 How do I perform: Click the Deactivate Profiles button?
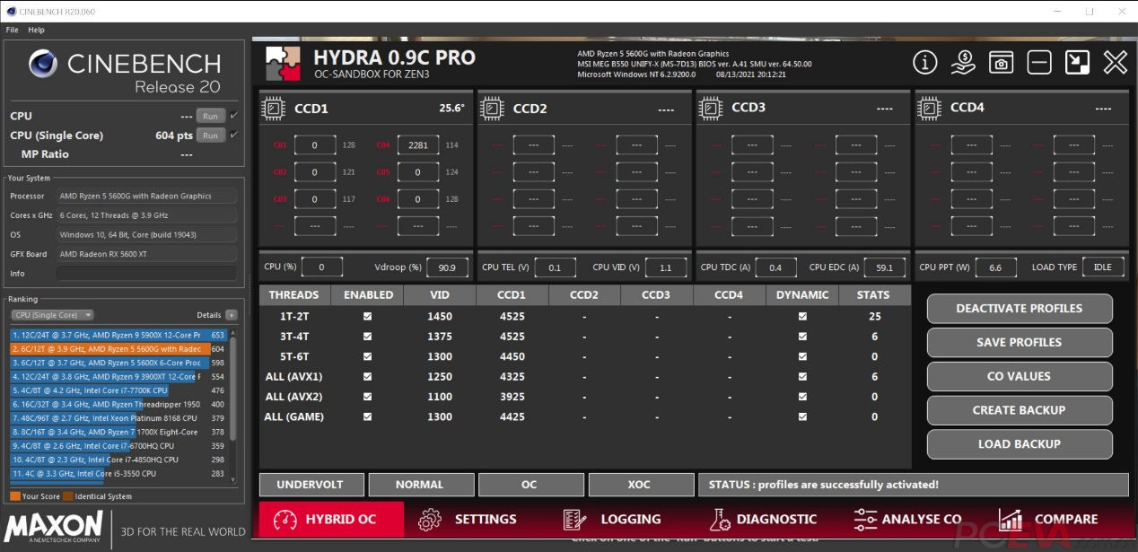(1019, 308)
